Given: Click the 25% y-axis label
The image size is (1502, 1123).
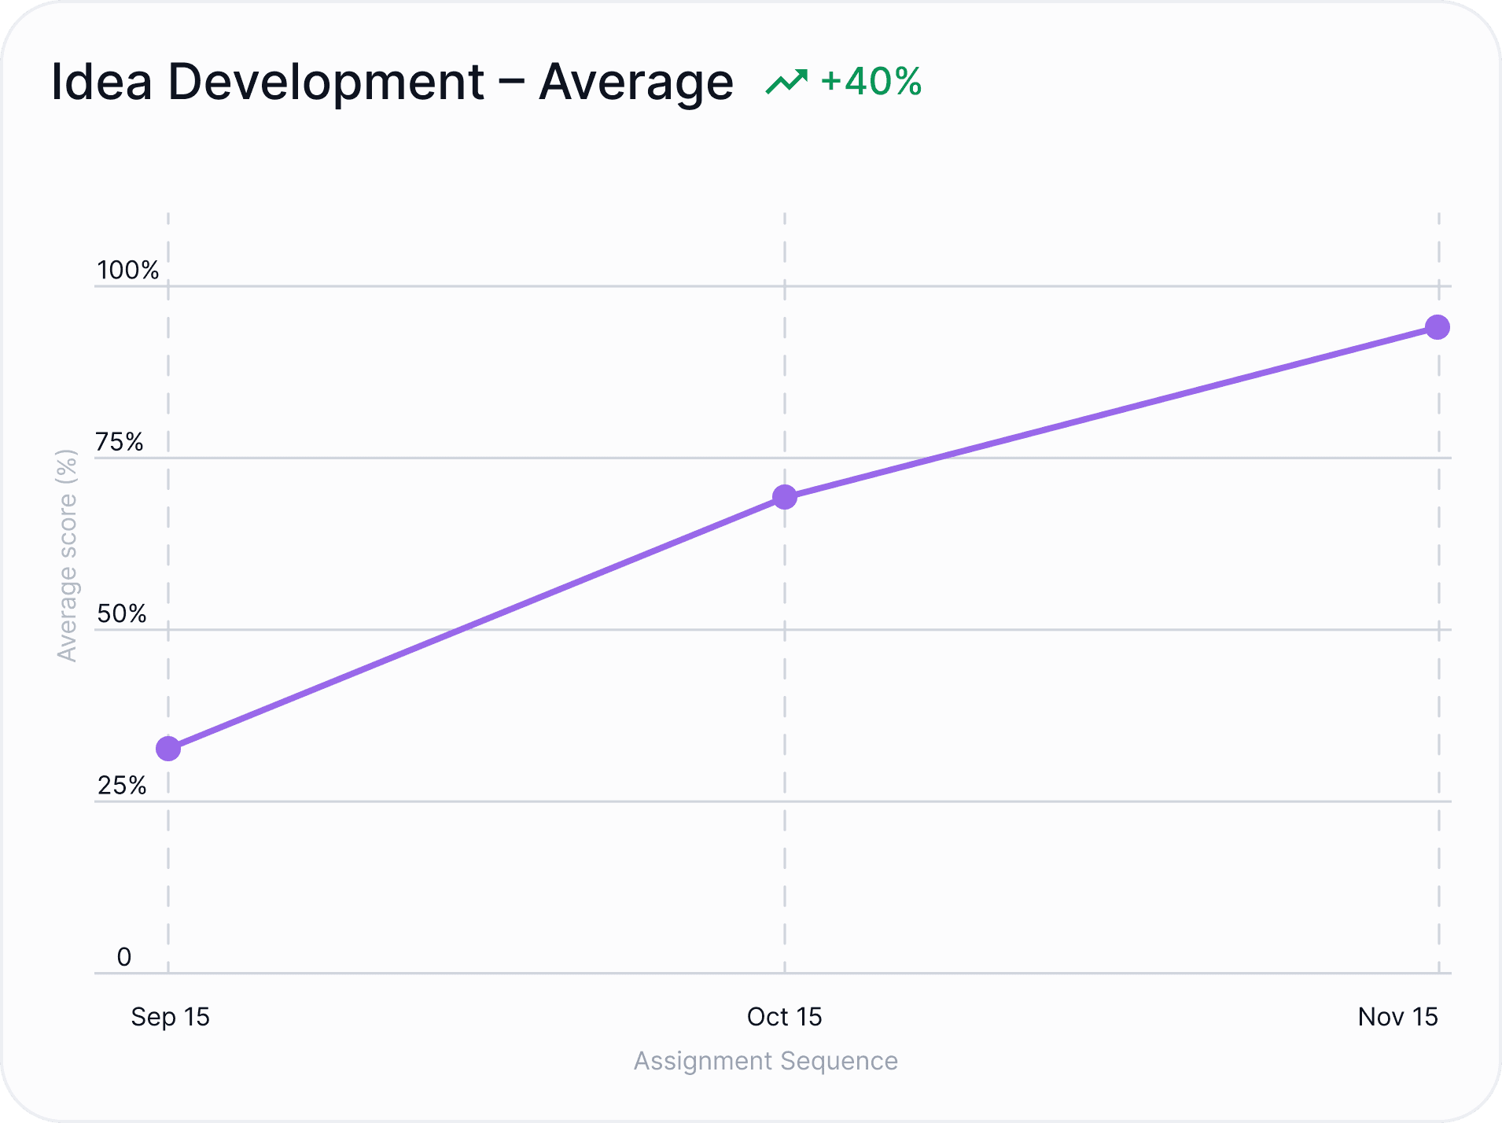Looking at the screenshot, I should 122,786.
